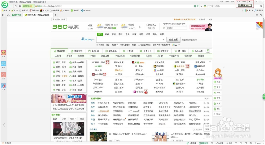Click left collapse arrow at page edge
Screen dimensions: 265x145
coord(3,125)
